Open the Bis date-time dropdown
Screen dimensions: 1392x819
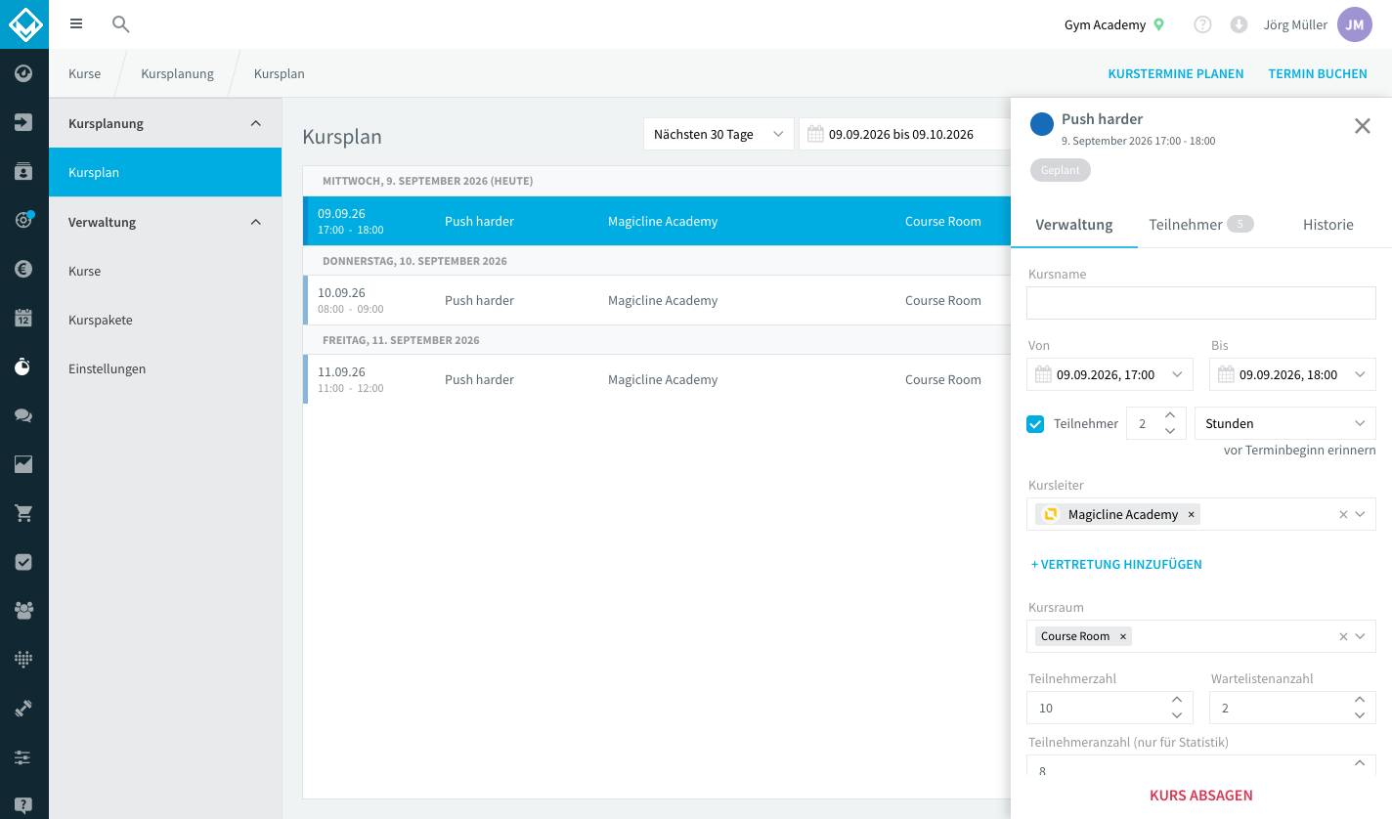pos(1360,374)
